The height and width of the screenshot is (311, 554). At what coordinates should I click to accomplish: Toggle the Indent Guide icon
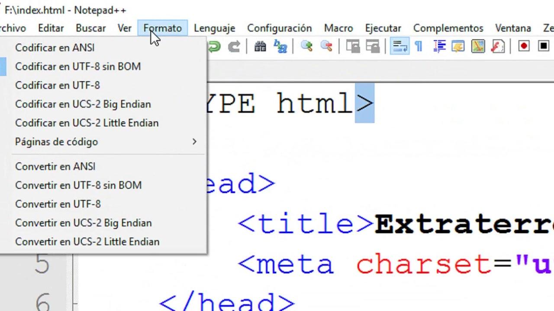(x=439, y=46)
